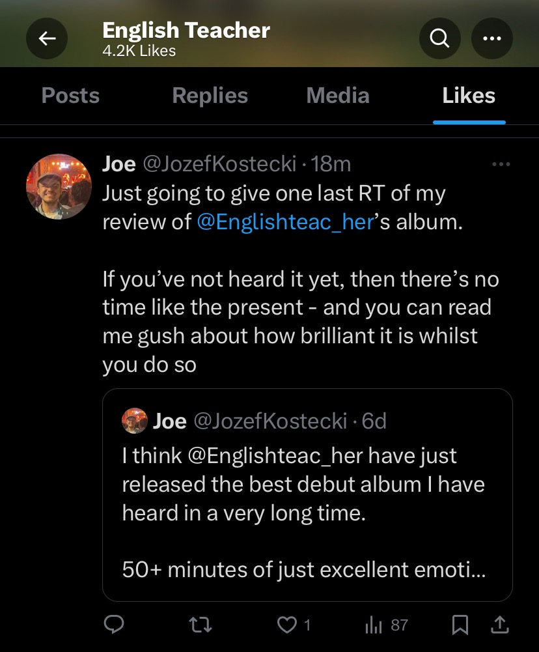Bookmark Joe's post
The height and width of the screenshot is (652, 539).
(x=460, y=625)
